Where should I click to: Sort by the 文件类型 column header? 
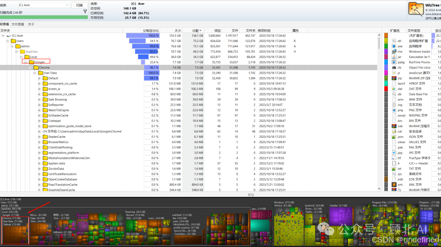tap(419, 30)
